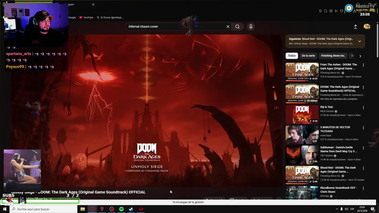379x213 pixels.
Task: Open Blood Red DOOM video title
Action: coord(338,170)
